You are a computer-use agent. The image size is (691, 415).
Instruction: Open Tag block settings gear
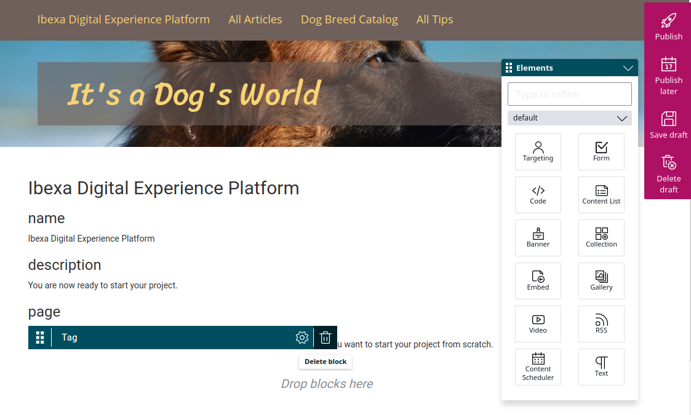pyautogui.click(x=302, y=338)
